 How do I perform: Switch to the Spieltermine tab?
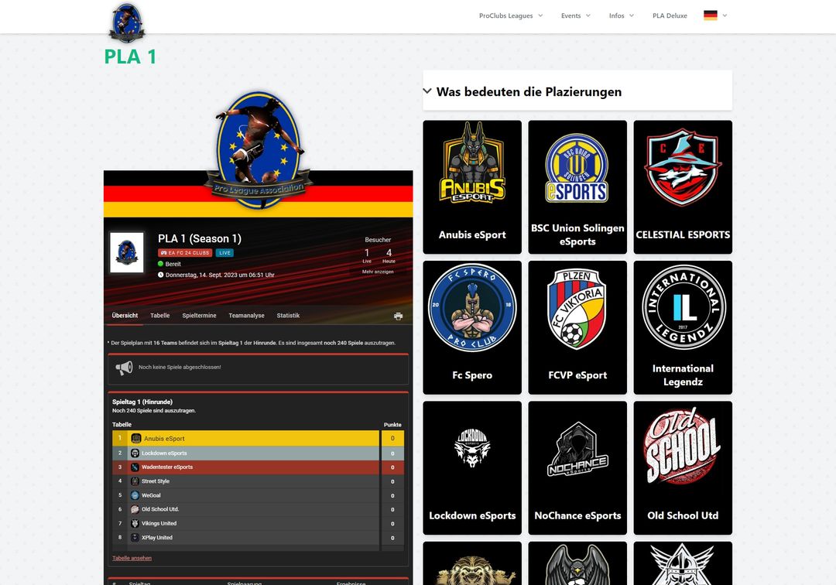point(199,316)
